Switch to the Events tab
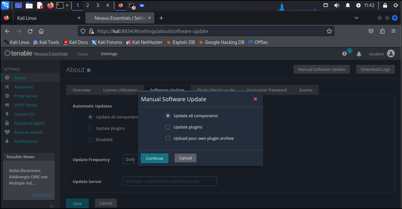Image resolution: width=402 pixels, height=209 pixels. tap(306, 90)
